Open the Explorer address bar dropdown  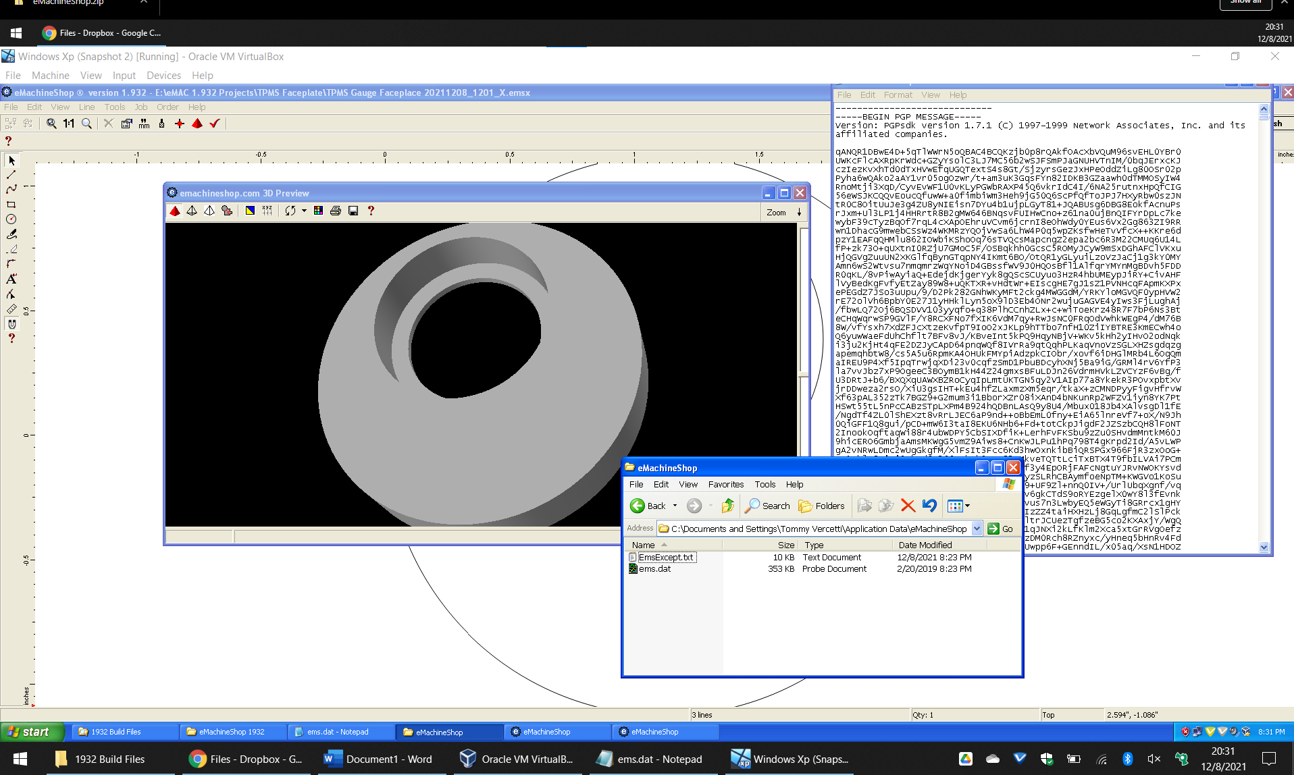977,529
